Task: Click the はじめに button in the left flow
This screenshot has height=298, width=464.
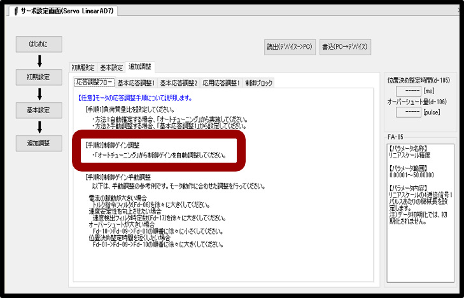Action: (38, 44)
